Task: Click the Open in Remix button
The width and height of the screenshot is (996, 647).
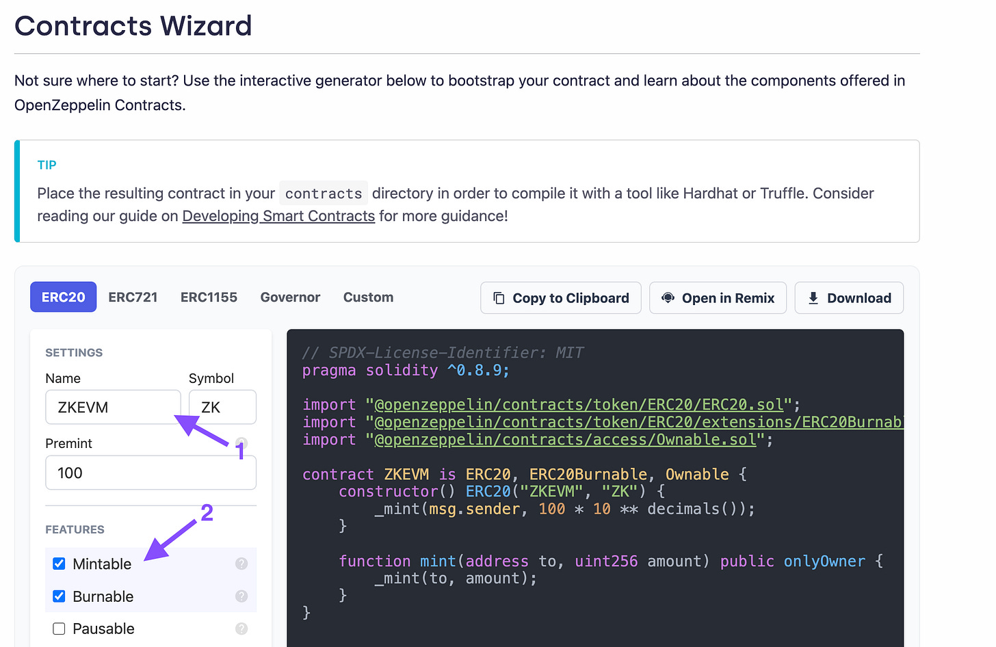Action: pos(718,298)
